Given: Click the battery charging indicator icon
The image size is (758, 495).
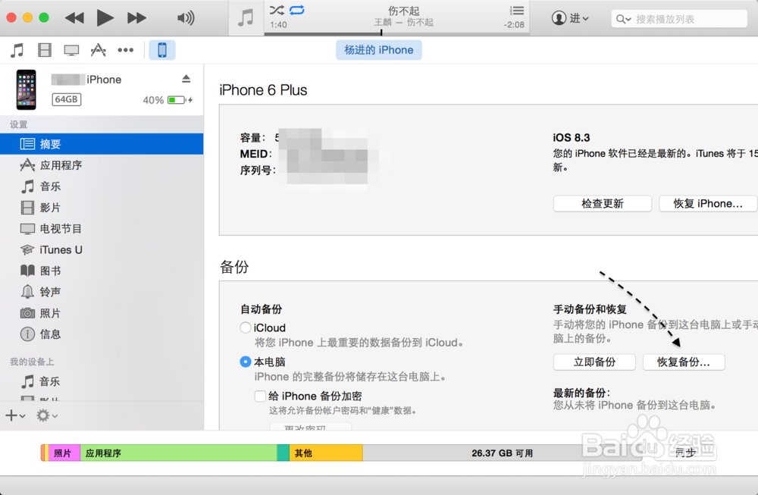Looking at the screenshot, I should (x=180, y=100).
